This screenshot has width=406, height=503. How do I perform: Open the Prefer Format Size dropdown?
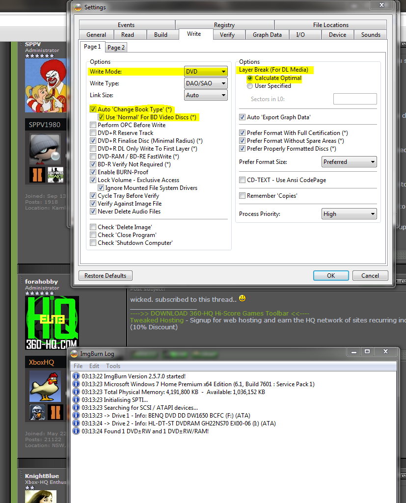(x=349, y=162)
